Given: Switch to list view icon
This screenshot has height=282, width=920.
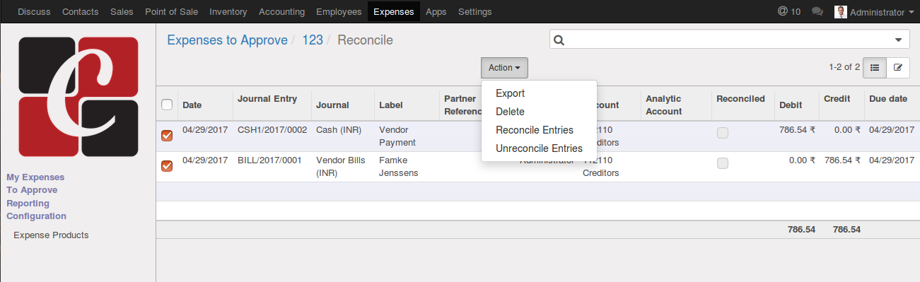Looking at the screenshot, I should click(875, 67).
